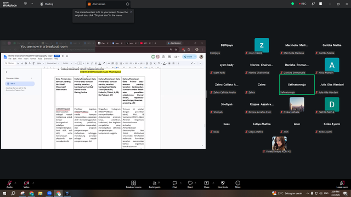Turn on camera with Video button
The width and height of the screenshot is (351, 197).
click(x=26, y=184)
